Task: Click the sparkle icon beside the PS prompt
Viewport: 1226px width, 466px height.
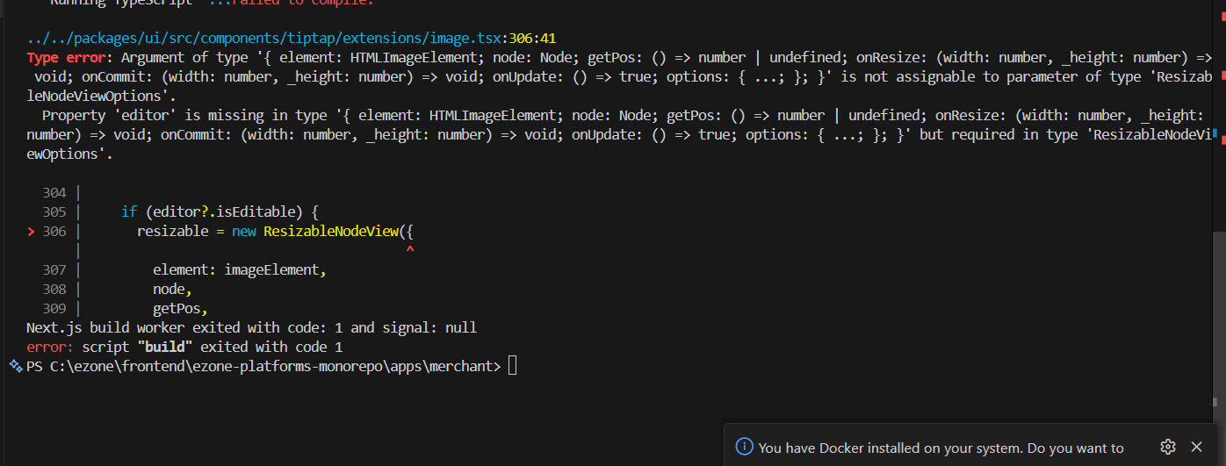Action: (14, 366)
